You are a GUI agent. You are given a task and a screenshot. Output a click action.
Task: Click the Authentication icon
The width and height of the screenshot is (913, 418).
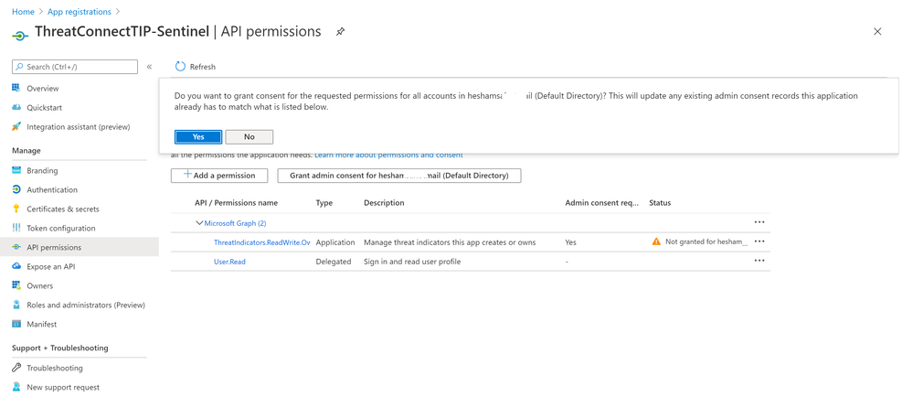click(16, 189)
